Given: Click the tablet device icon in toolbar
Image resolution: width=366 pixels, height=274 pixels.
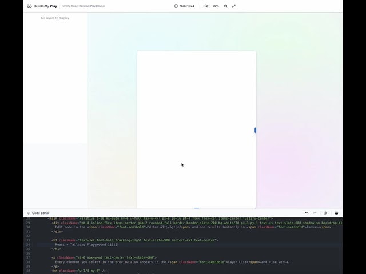Looking at the screenshot, I should point(176,6).
